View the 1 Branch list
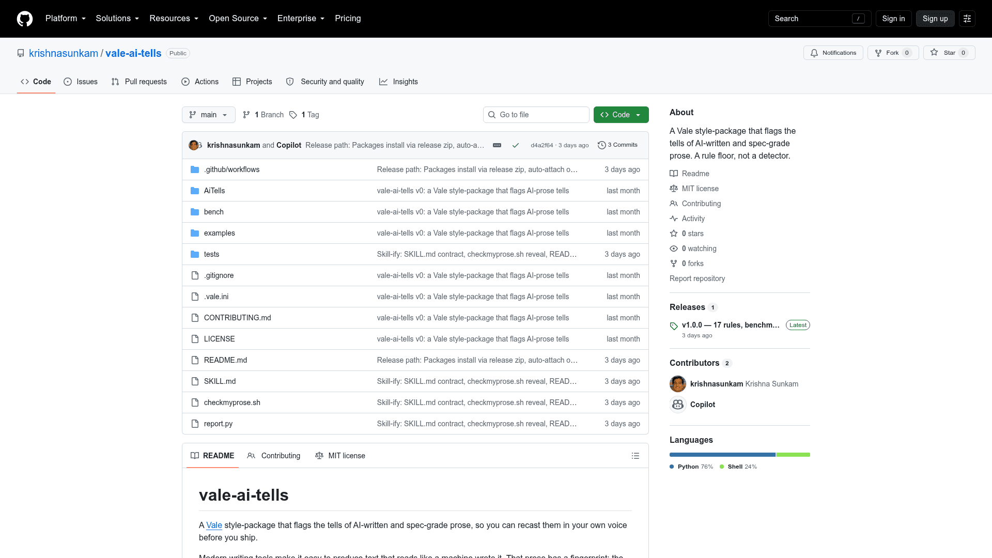The width and height of the screenshot is (992, 558). (x=263, y=115)
